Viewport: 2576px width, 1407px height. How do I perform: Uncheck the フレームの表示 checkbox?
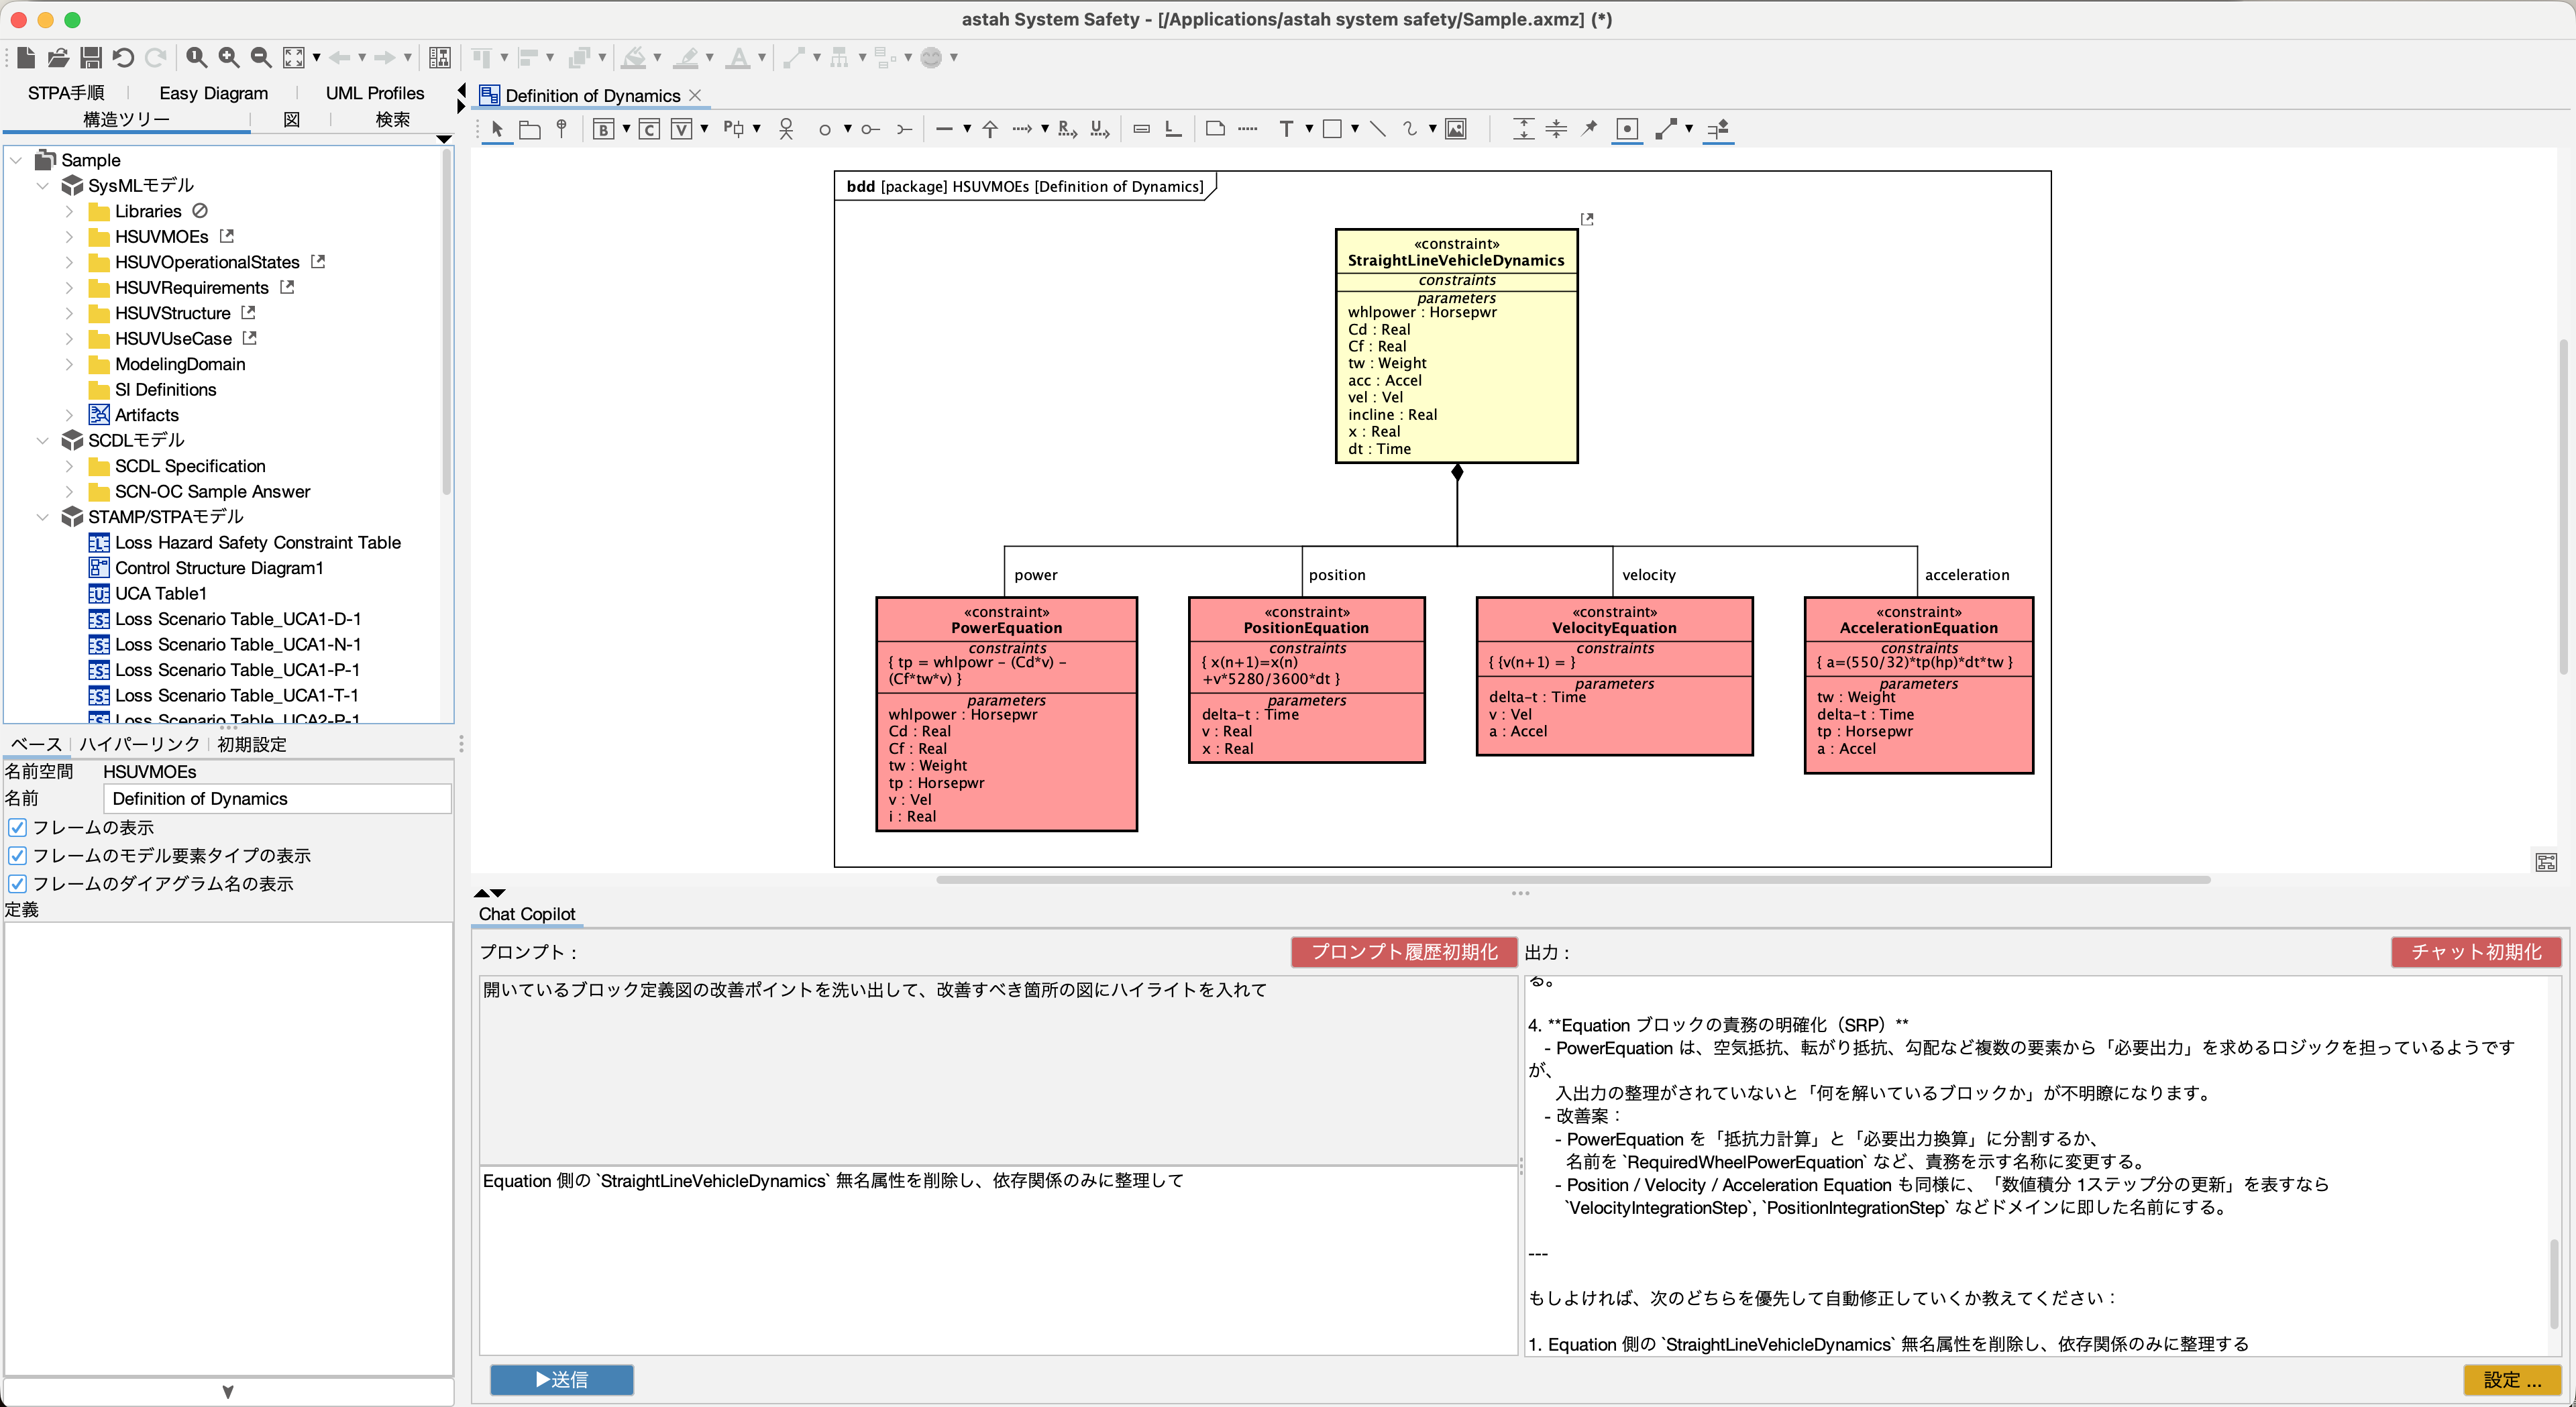pos(17,827)
